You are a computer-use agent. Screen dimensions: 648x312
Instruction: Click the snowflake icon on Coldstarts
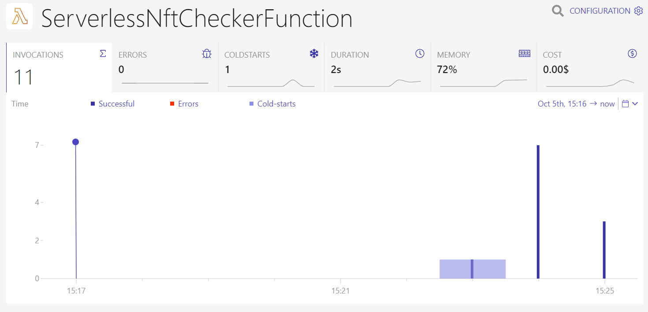point(314,54)
